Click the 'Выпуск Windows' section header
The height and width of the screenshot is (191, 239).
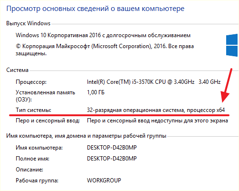(x=29, y=23)
